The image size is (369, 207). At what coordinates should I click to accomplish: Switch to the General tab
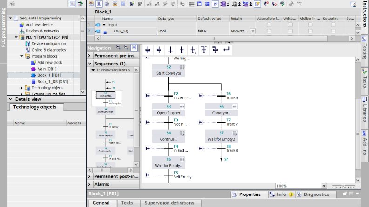coord(101,203)
